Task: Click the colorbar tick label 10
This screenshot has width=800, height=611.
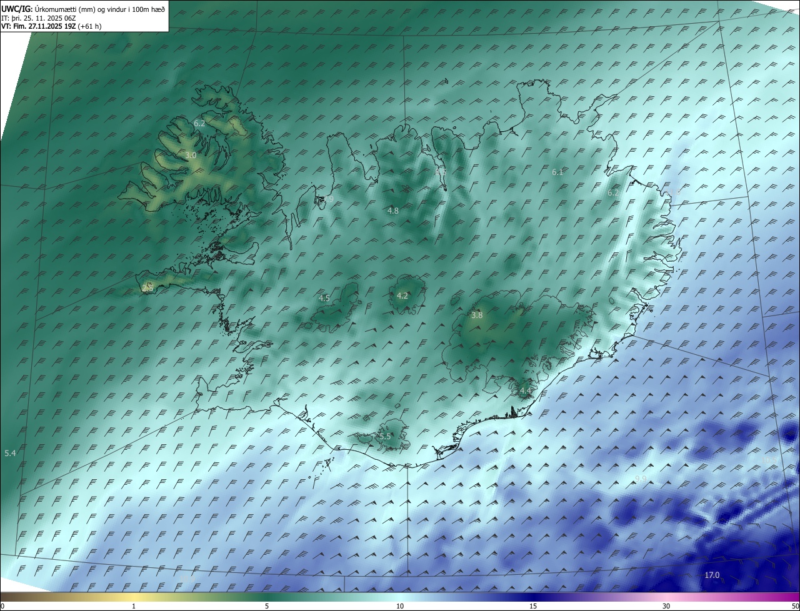Action: [x=400, y=606]
